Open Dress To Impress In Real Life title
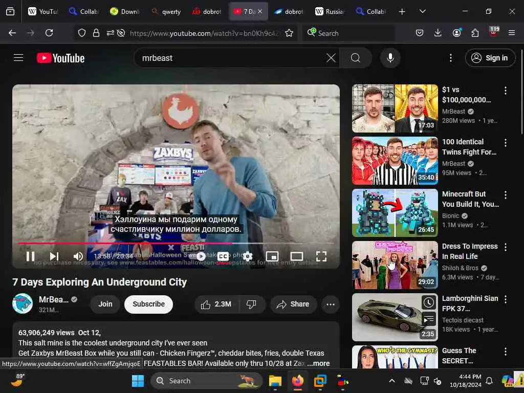 (470, 251)
